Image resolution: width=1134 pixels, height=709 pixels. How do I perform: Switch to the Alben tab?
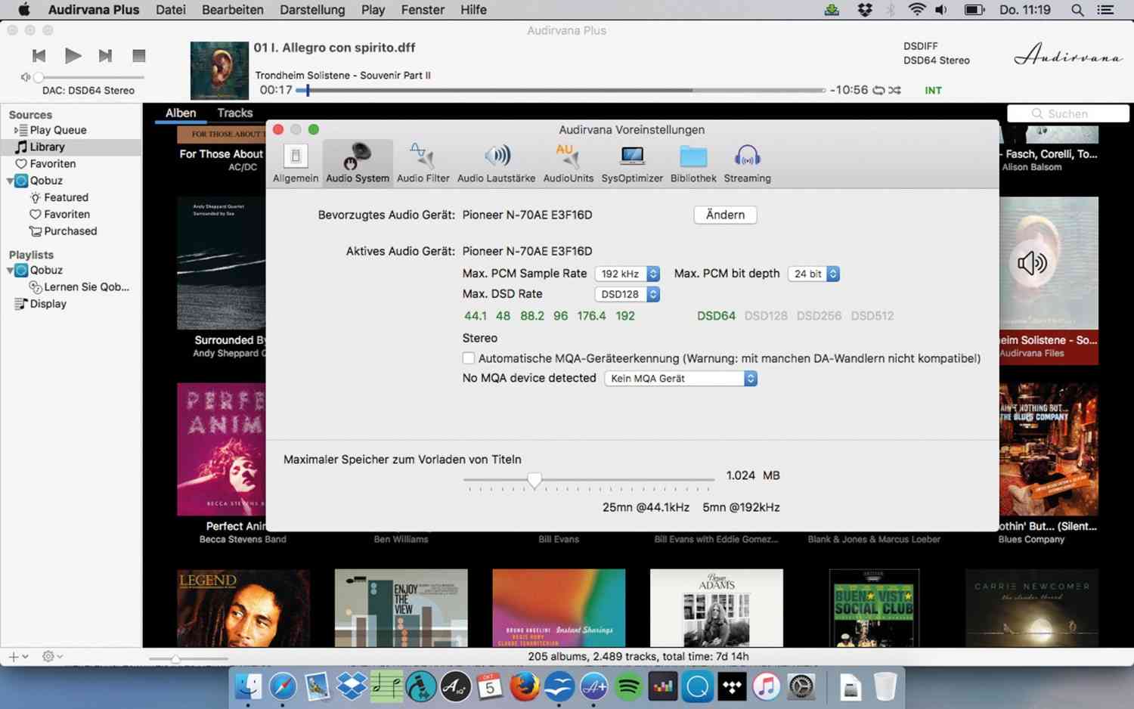pos(181,113)
